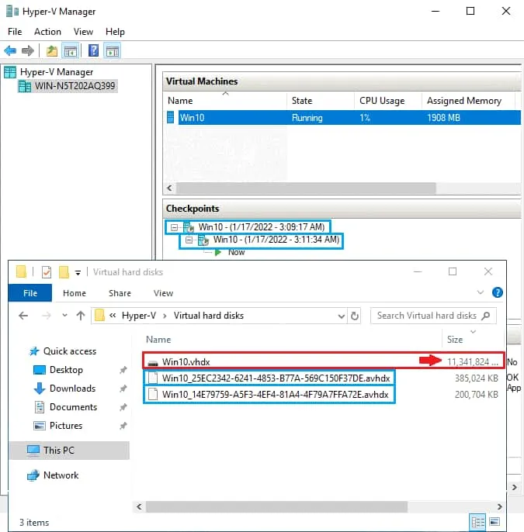Switch to large icons view in Explorer
Viewport: 524px width, 532px height.
[495, 521]
